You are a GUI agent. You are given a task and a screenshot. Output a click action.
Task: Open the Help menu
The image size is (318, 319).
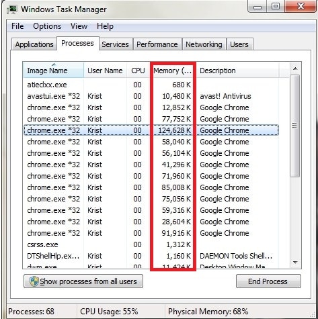pos(105,26)
